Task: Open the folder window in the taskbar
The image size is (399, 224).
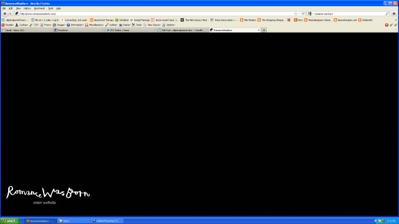Action: tap(74, 221)
